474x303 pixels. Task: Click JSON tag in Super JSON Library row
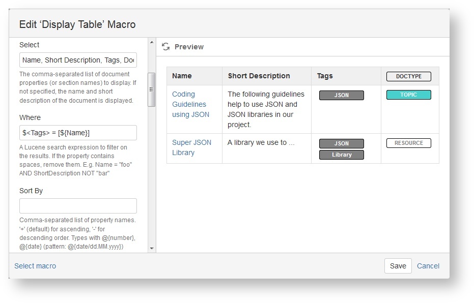tap(341, 143)
